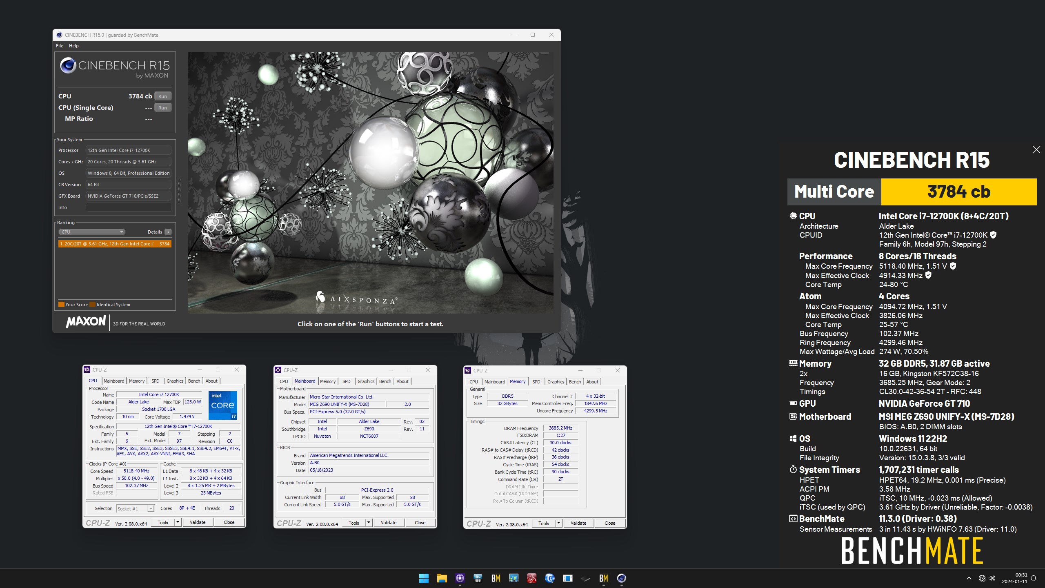Open the Windows Start menu

point(424,578)
